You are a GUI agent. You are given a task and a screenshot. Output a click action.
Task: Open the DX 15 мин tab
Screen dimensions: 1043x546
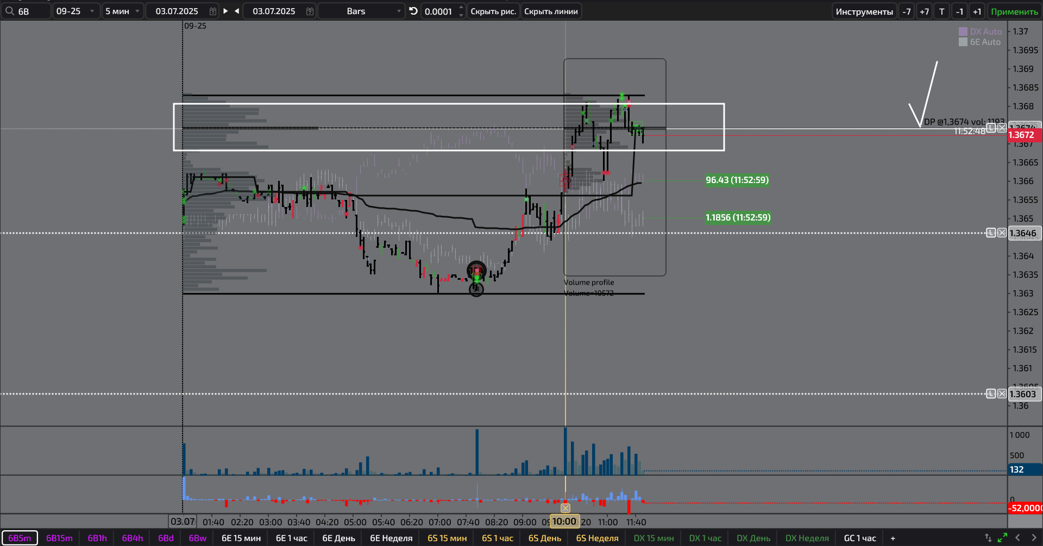pos(654,538)
